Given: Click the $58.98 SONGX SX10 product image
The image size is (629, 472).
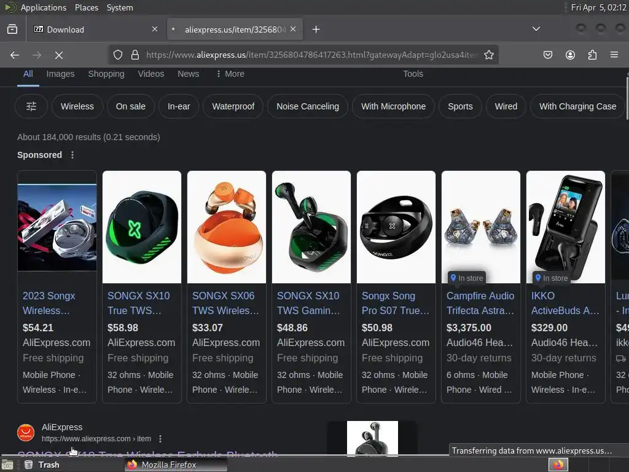Looking at the screenshot, I should pos(142,227).
